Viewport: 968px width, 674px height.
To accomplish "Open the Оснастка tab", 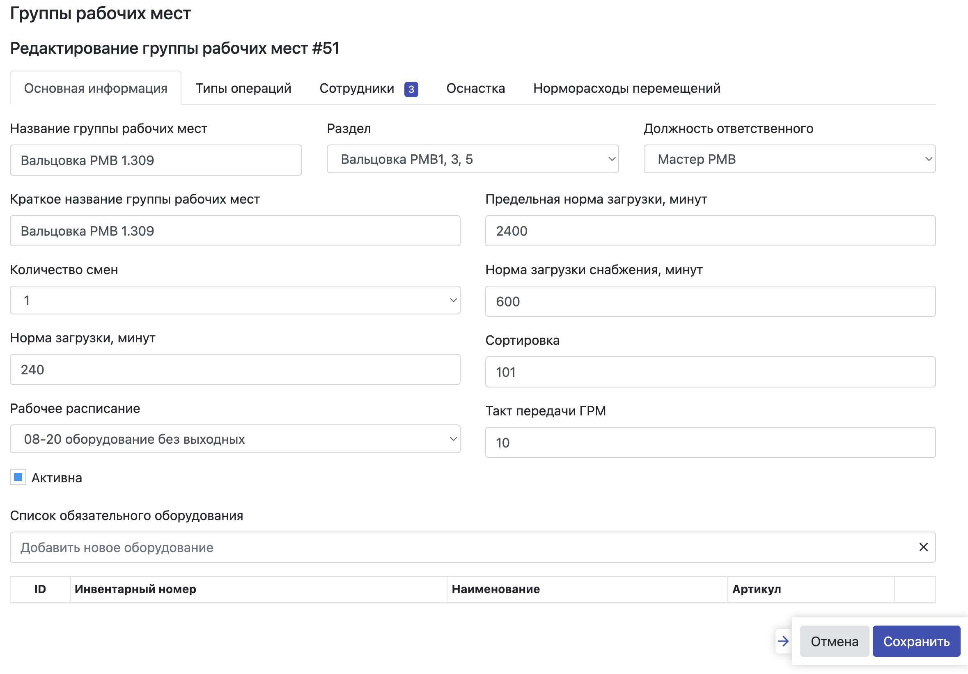I will tap(475, 89).
